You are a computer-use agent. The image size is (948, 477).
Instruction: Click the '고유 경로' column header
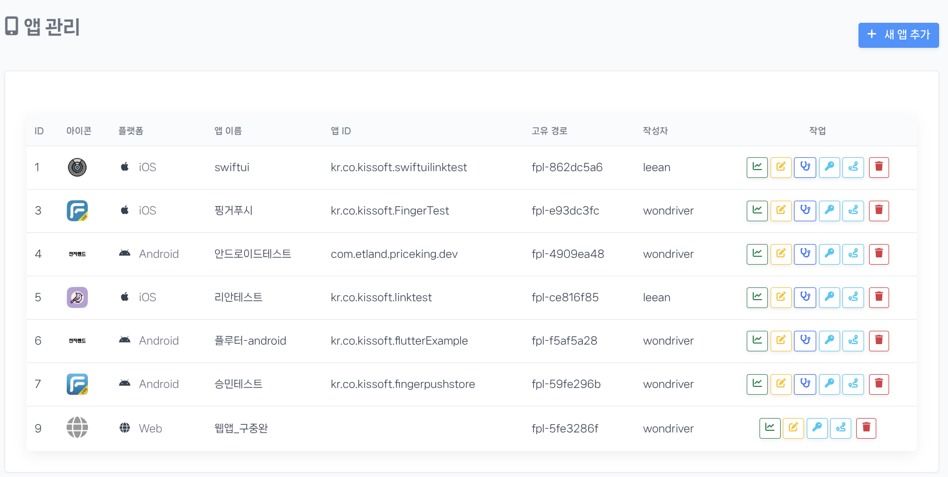pyautogui.click(x=549, y=131)
